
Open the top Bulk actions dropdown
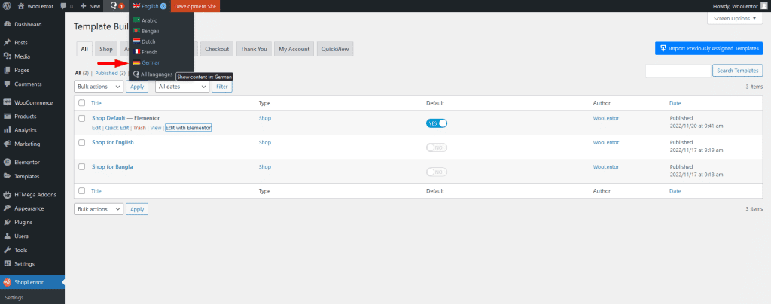click(99, 87)
